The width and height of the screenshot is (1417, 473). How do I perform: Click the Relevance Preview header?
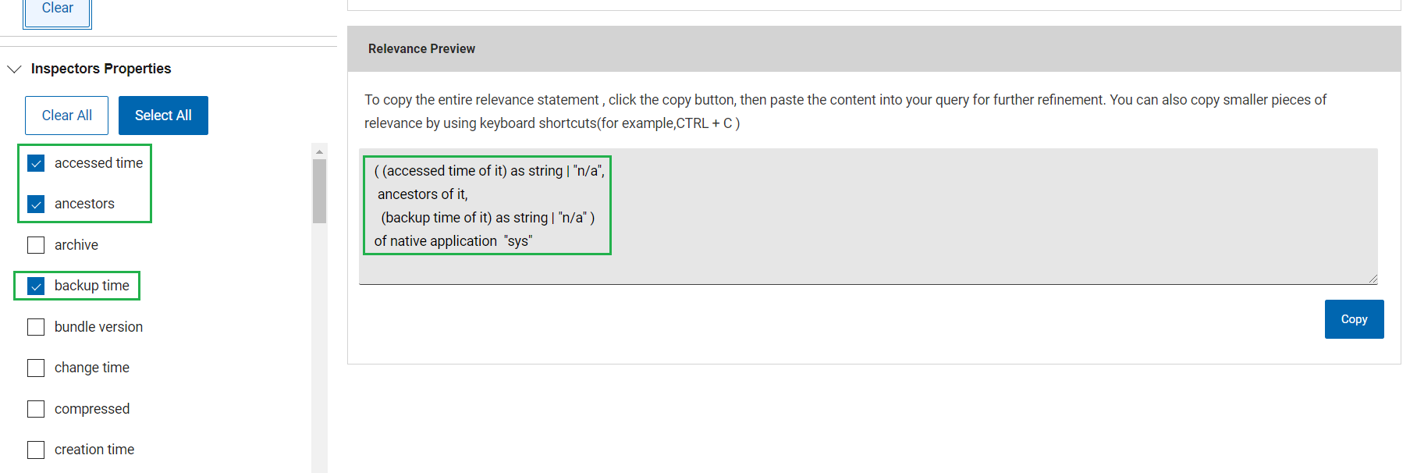[421, 48]
